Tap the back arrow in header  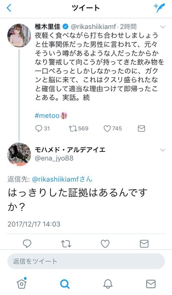(9, 8)
